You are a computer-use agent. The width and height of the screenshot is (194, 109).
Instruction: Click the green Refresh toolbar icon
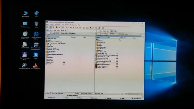pos(47,27)
